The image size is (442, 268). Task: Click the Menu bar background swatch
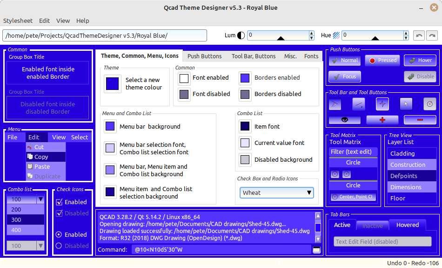coord(110,126)
